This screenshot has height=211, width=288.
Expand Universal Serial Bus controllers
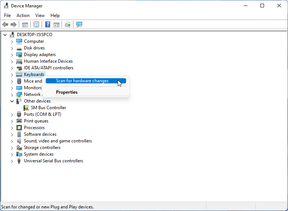tap(12, 161)
